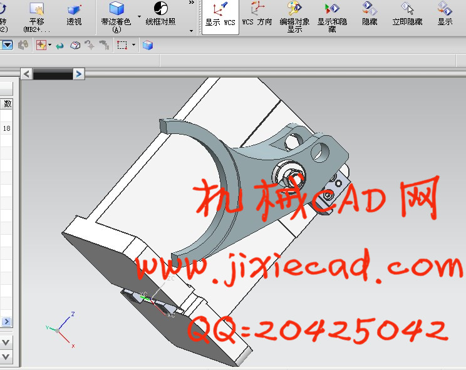Open 编辑对象显示 edit object display
The width and height of the screenshot is (466, 370).
click(x=294, y=17)
